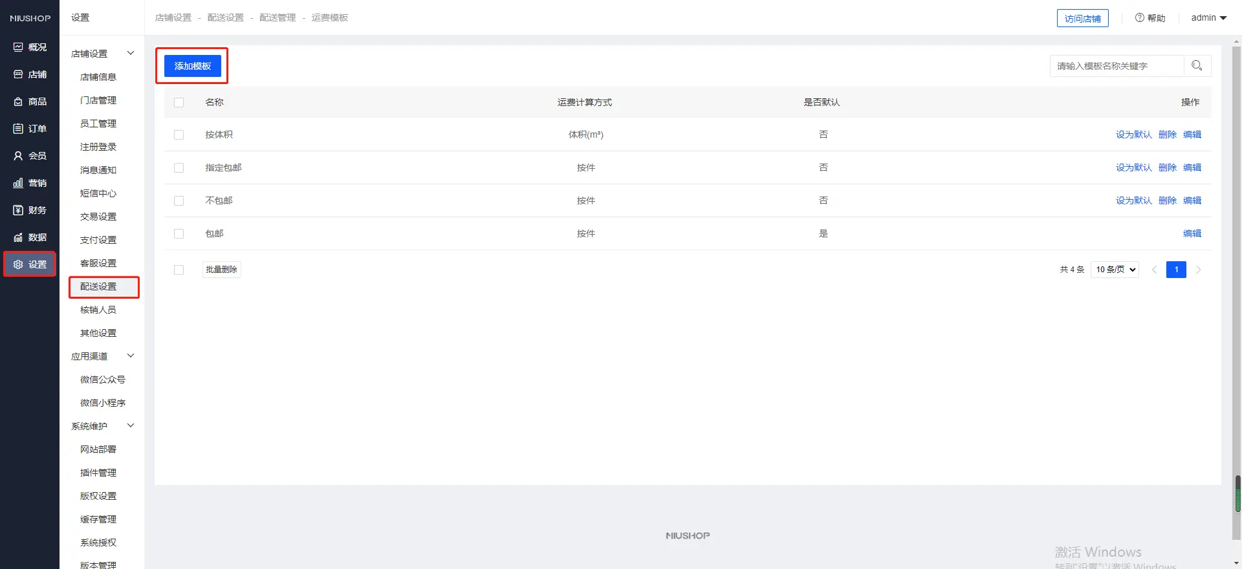Open 交易设置 in the settings submenu
1242x569 pixels.
click(98, 217)
